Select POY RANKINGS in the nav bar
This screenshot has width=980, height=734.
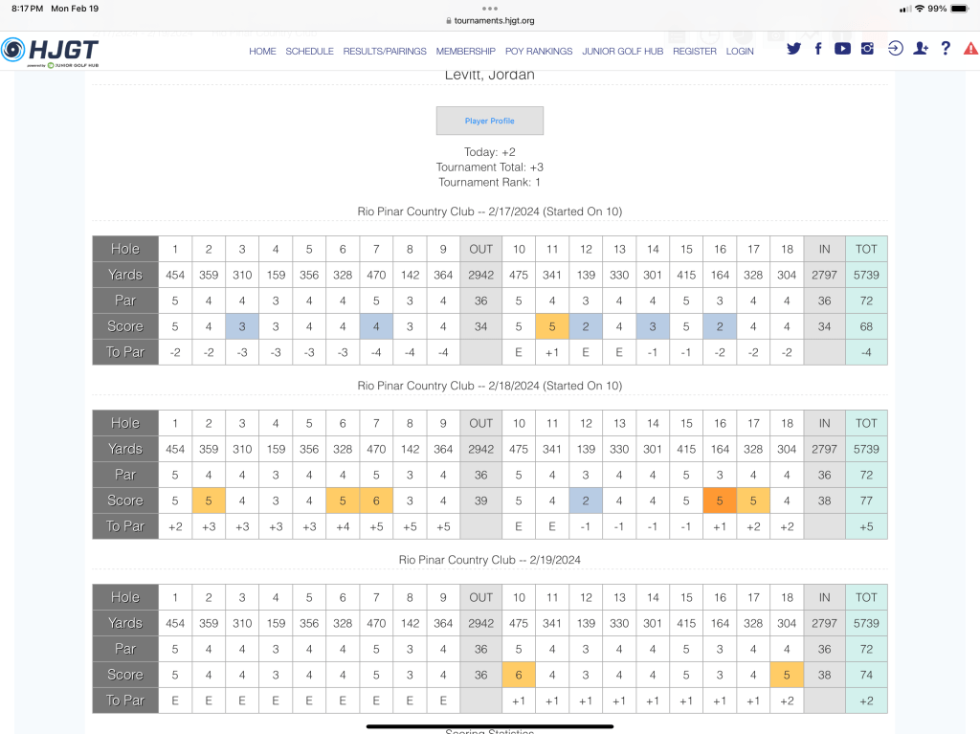click(539, 52)
